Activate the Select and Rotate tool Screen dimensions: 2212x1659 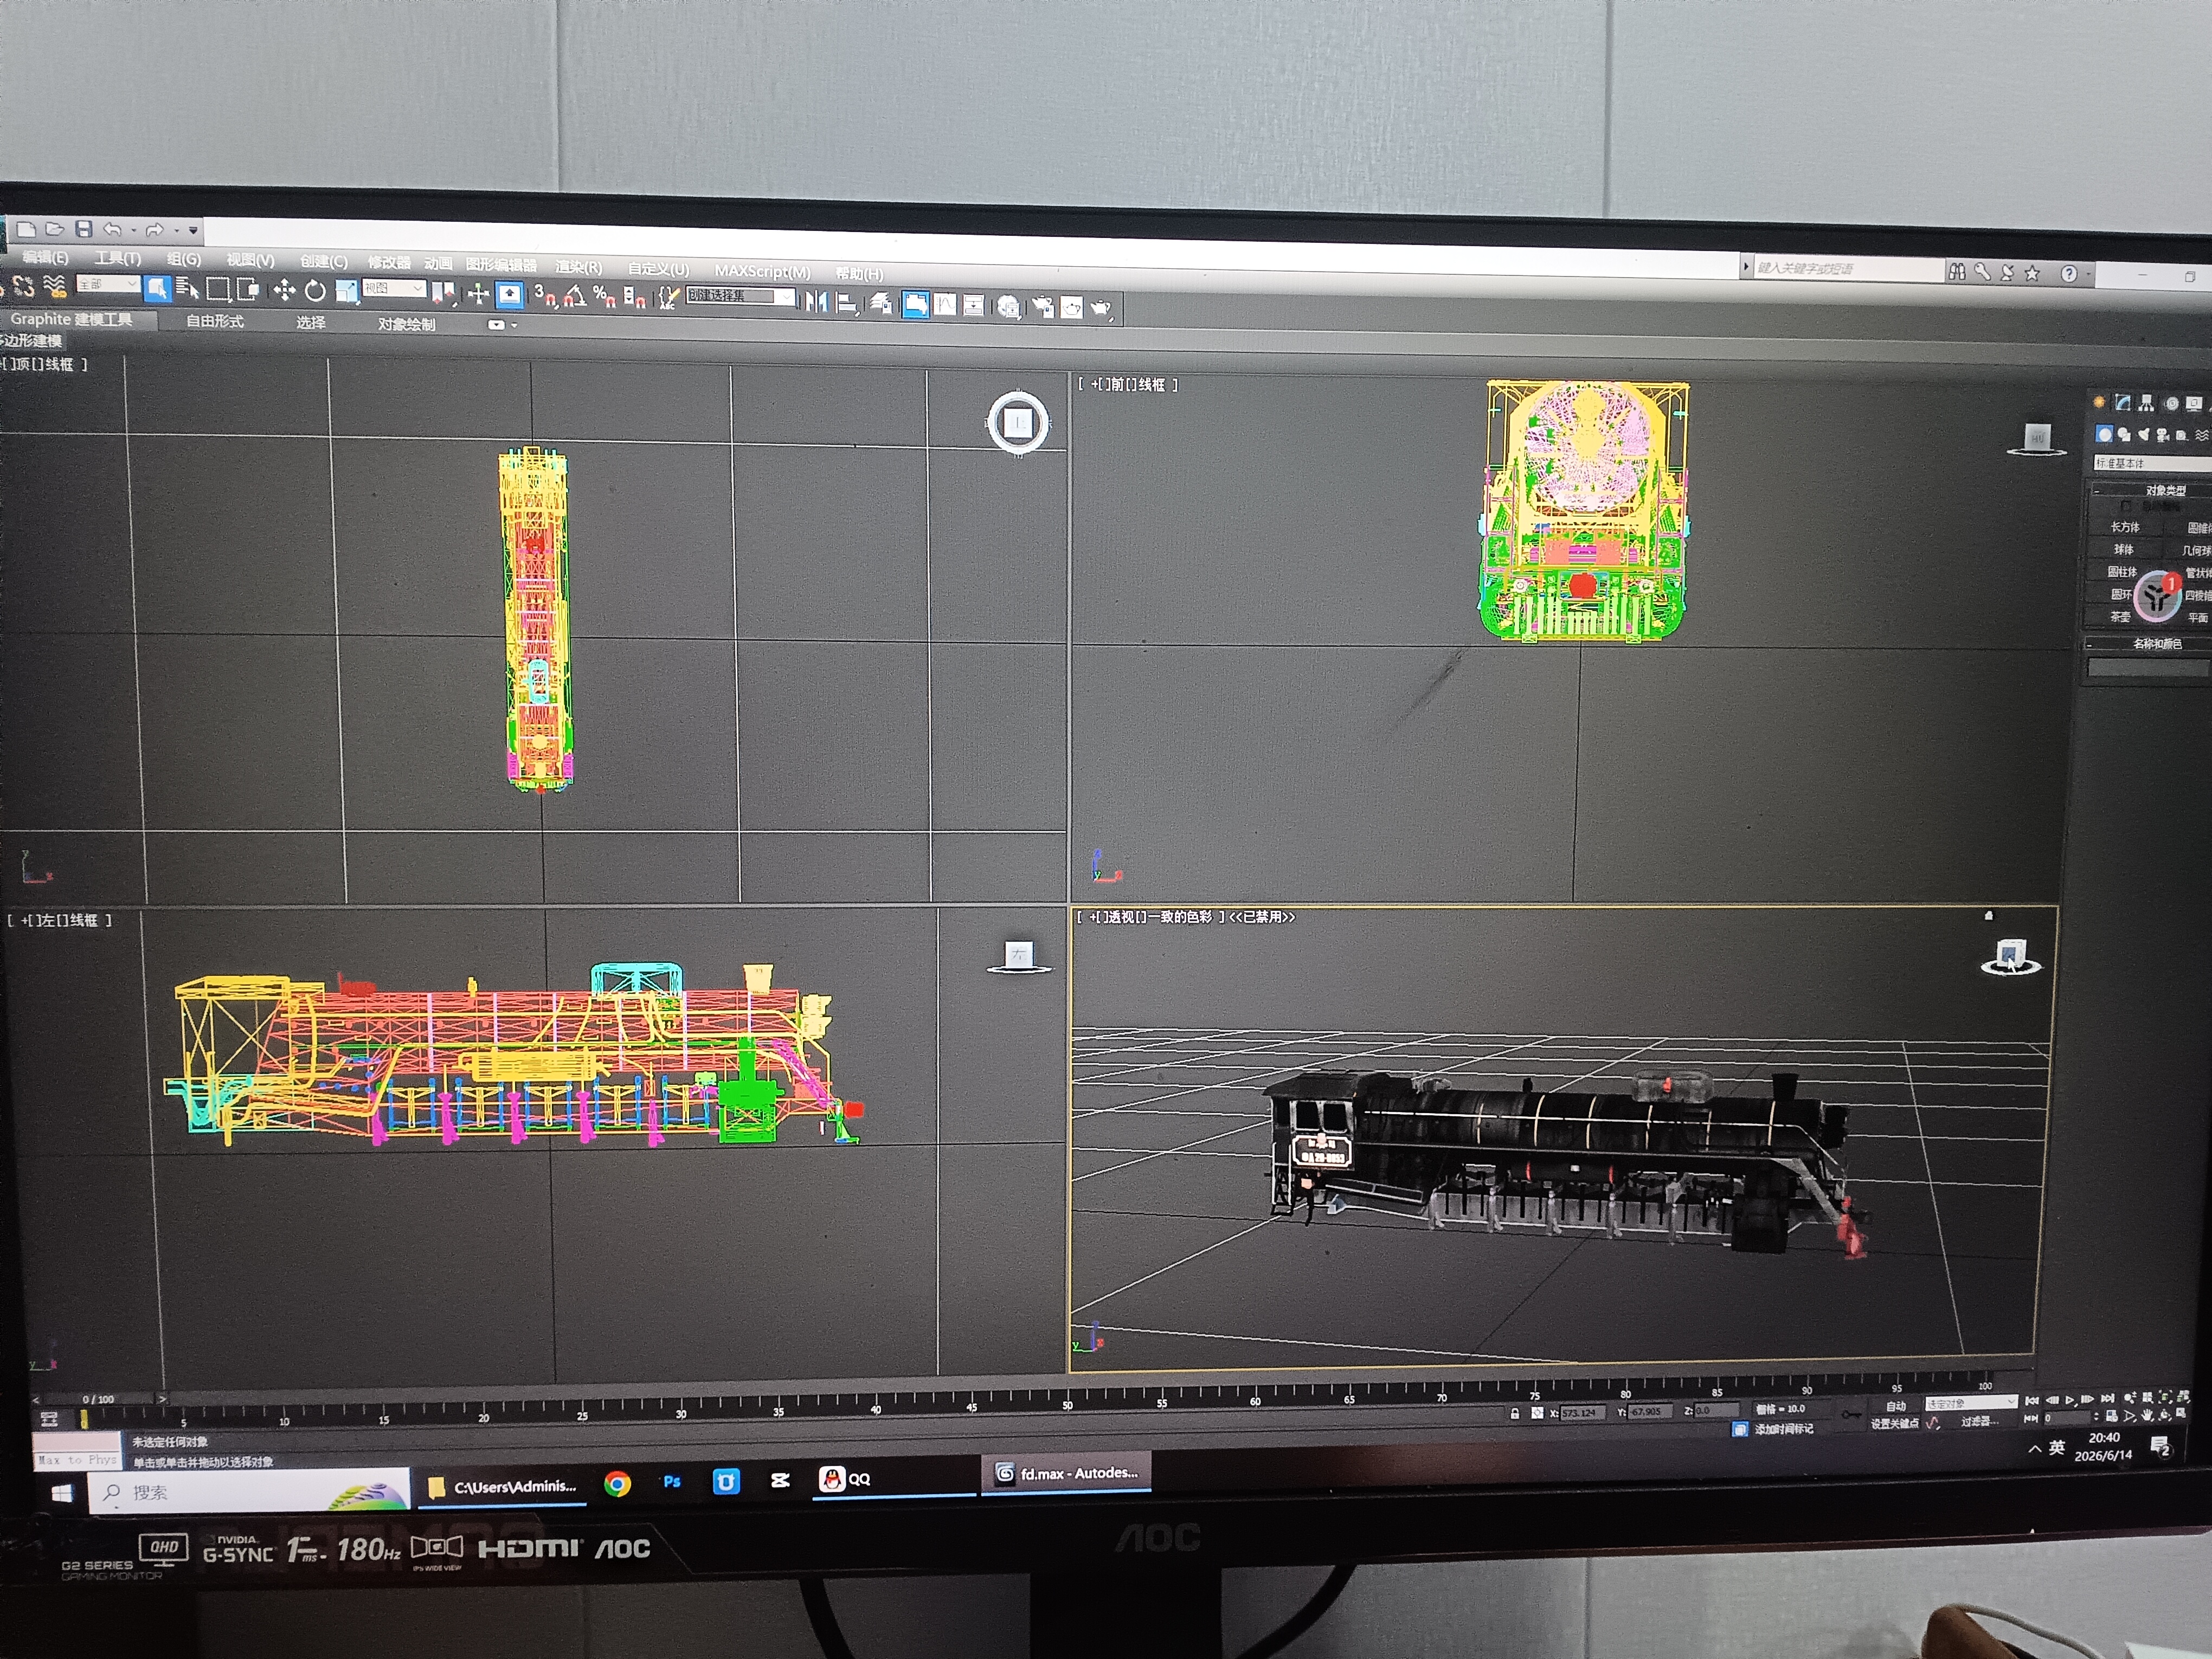click(x=315, y=291)
